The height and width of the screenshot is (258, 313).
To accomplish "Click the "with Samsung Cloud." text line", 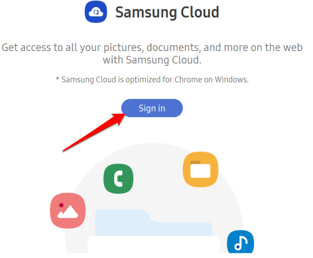I will point(152,60).
